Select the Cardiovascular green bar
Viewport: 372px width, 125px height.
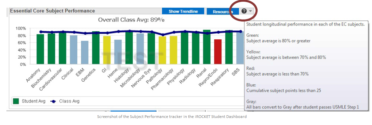coord(62,48)
